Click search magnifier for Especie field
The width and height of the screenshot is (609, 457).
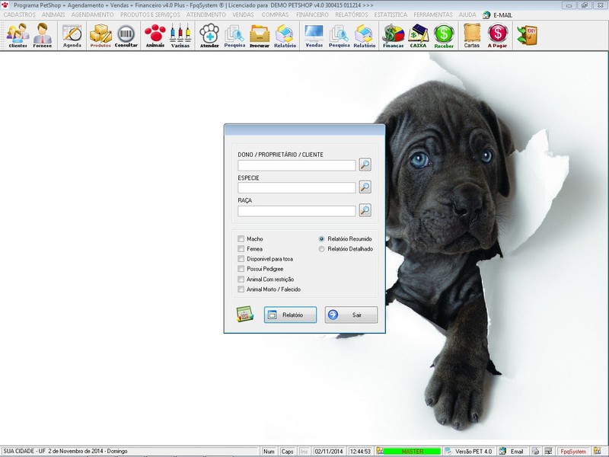[x=365, y=187]
